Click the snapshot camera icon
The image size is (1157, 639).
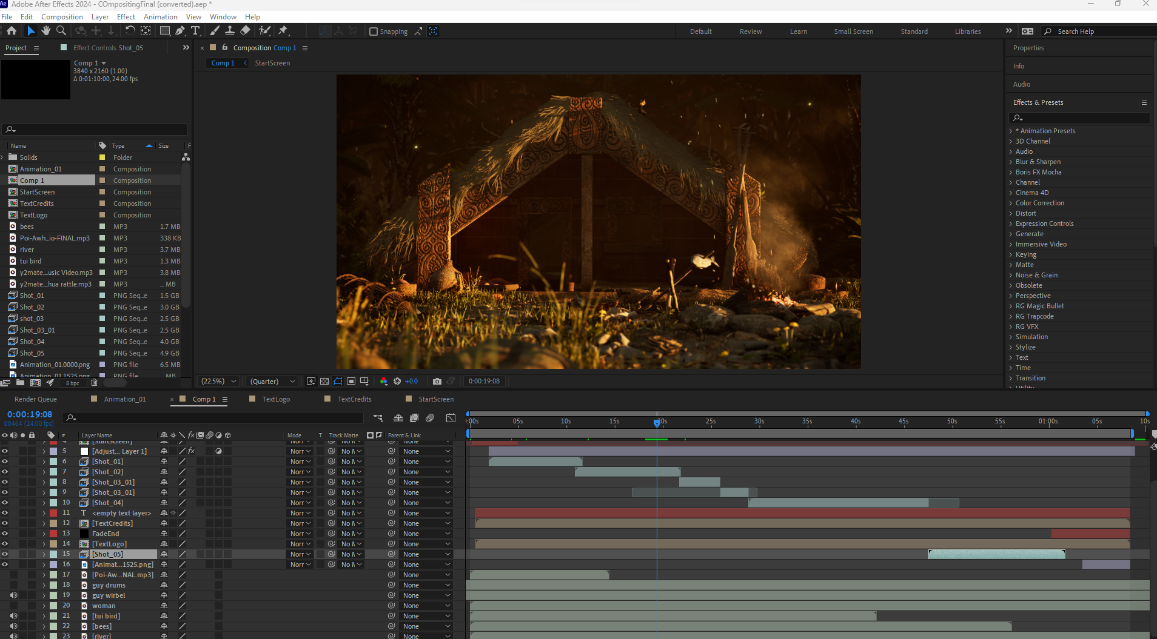click(x=437, y=381)
